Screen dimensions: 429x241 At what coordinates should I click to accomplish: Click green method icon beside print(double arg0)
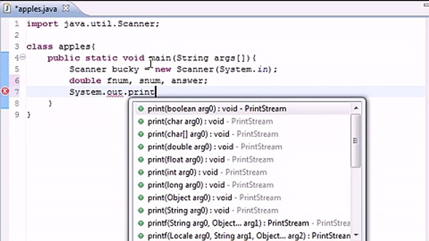(x=141, y=147)
